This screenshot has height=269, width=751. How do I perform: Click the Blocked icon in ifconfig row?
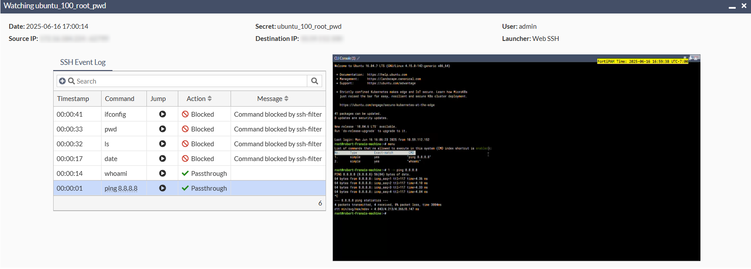185,114
